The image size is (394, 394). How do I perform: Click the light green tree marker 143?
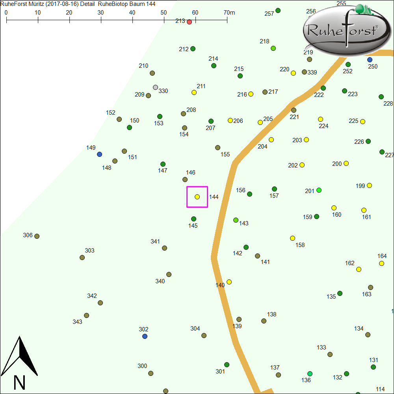[x=236, y=220]
